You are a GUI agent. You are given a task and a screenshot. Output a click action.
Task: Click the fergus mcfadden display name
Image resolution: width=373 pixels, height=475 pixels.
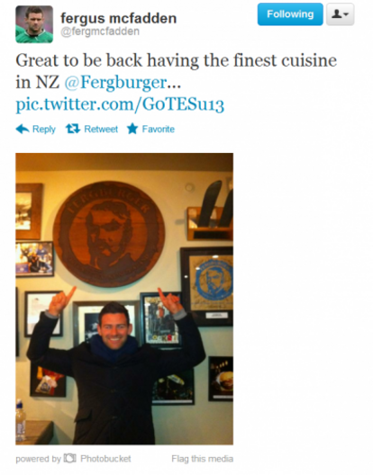click(119, 18)
